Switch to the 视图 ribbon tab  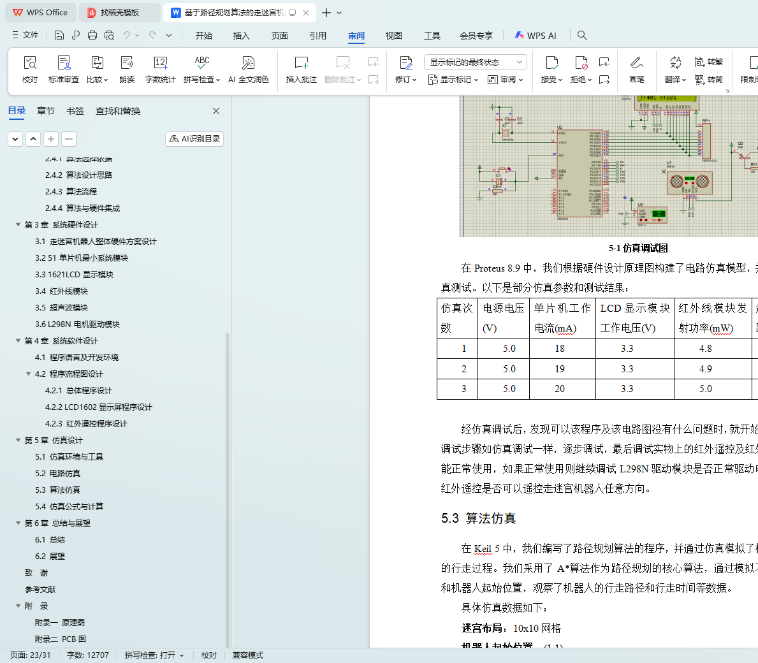point(393,36)
